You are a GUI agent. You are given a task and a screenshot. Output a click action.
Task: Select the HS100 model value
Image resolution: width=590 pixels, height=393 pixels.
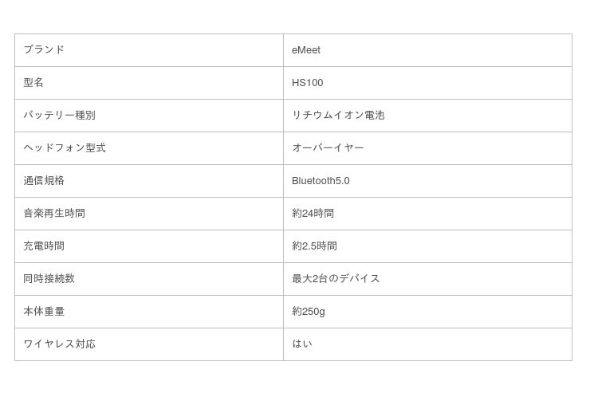[x=307, y=83]
